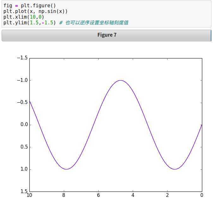Screen dimensions: 213x201
Task: Click the y-axis tick label −1.5
Action: point(22,58)
